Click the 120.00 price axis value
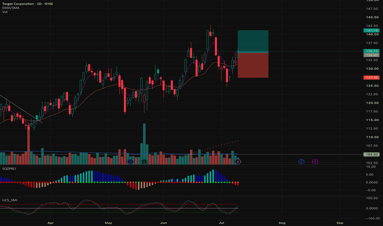 pos(372,103)
